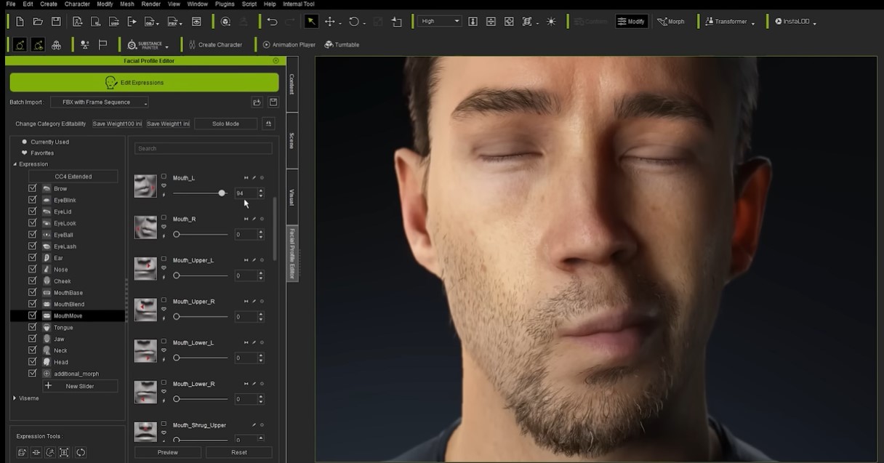Click the Save project icon
The height and width of the screenshot is (463, 884).
point(56,22)
